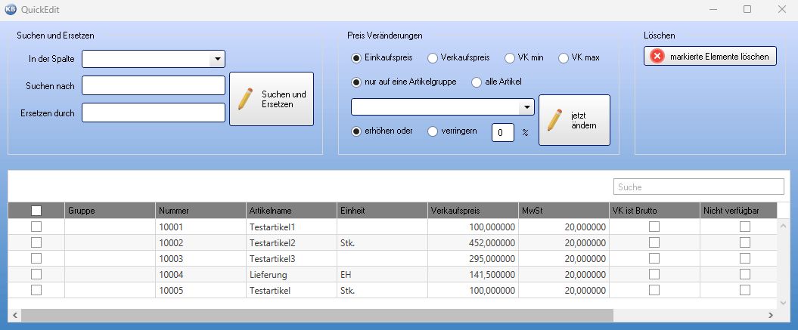Click the horizontal scrollbar thumb
Screen dimensions: 798x330
click(x=317, y=315)
